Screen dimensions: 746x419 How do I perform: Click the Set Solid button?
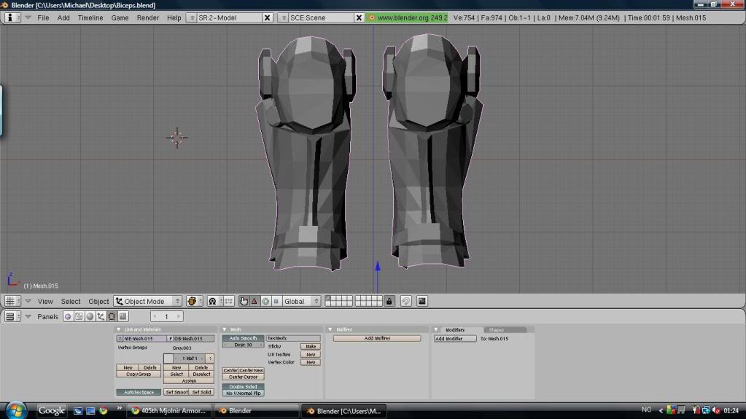click(x=202, y=392)
